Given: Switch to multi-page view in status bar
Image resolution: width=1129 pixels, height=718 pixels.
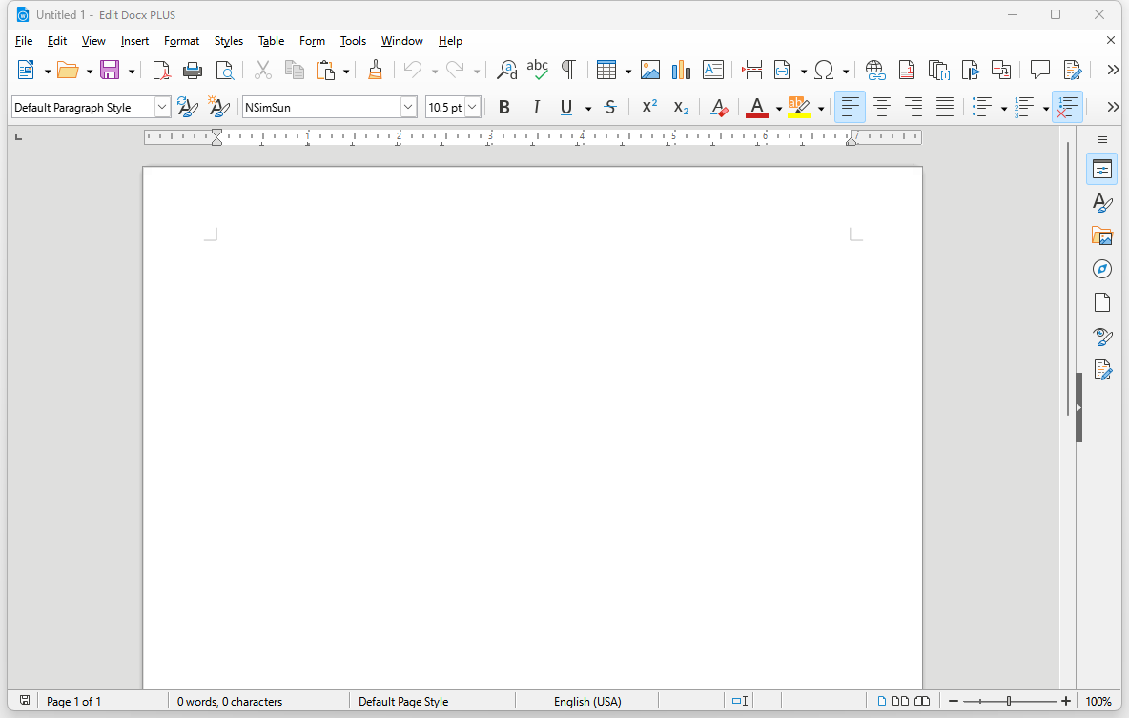Looking at the screenshot, I should tap(901, 701).
